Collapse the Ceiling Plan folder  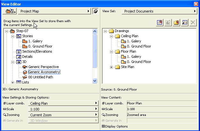(x=111, y=36)
